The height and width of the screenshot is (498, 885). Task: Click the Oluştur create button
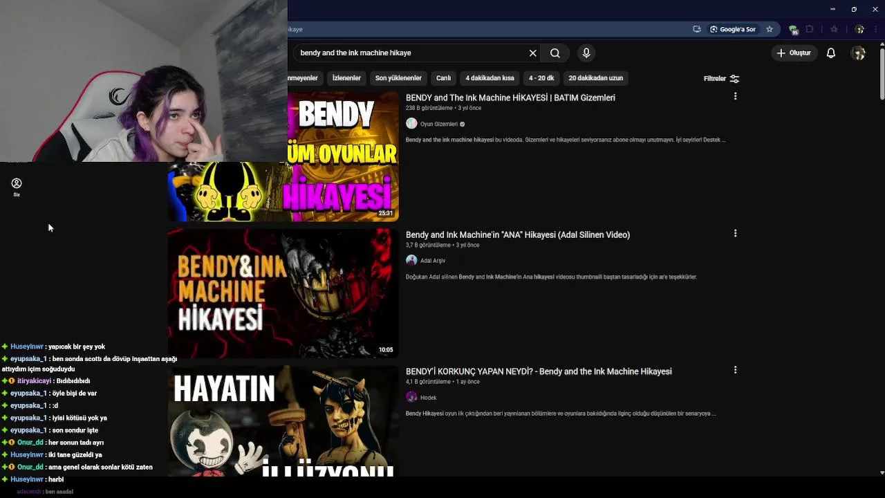tap(793, 53)
